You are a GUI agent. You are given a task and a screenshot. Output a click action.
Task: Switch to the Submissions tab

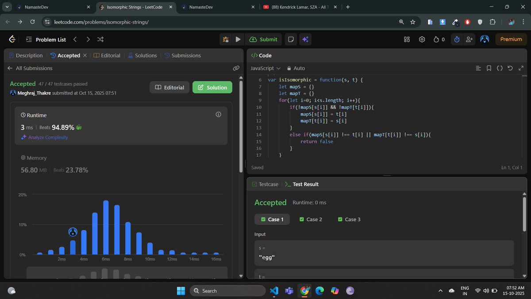tap(182, 55)
